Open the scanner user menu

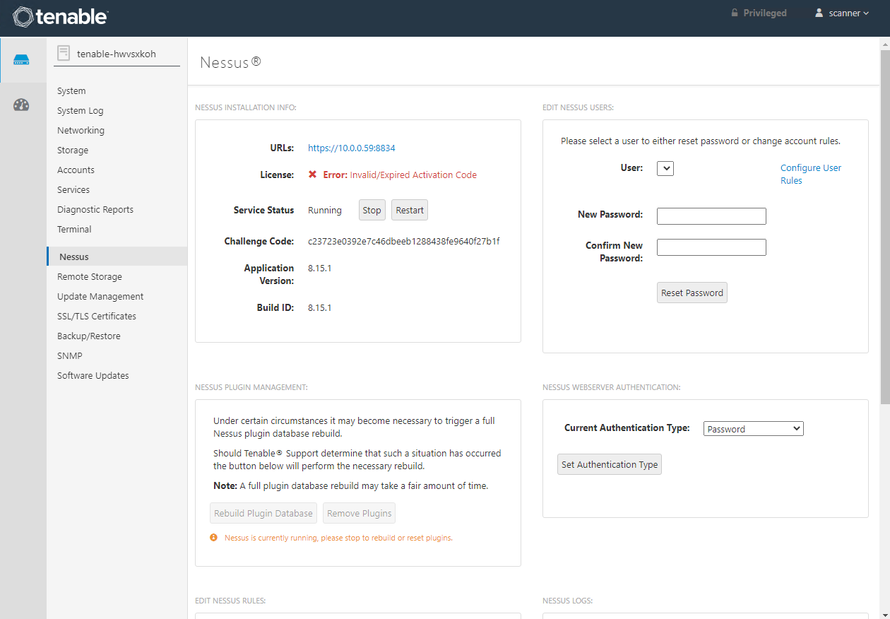click(842, 13)
